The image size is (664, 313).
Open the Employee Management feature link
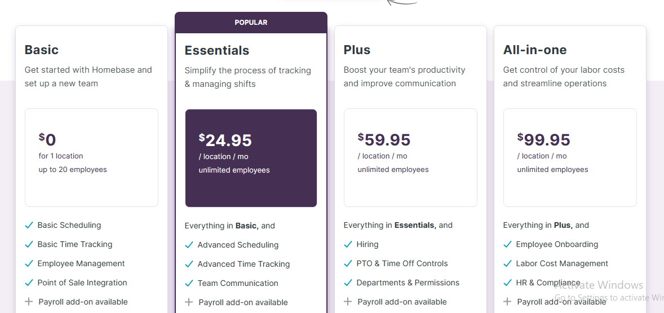click(x=81, y=263)
